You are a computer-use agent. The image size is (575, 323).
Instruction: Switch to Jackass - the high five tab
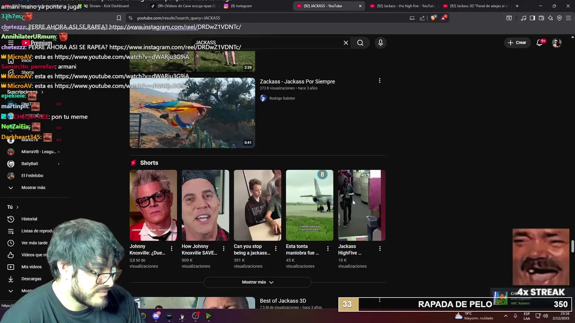pos(402,6)
